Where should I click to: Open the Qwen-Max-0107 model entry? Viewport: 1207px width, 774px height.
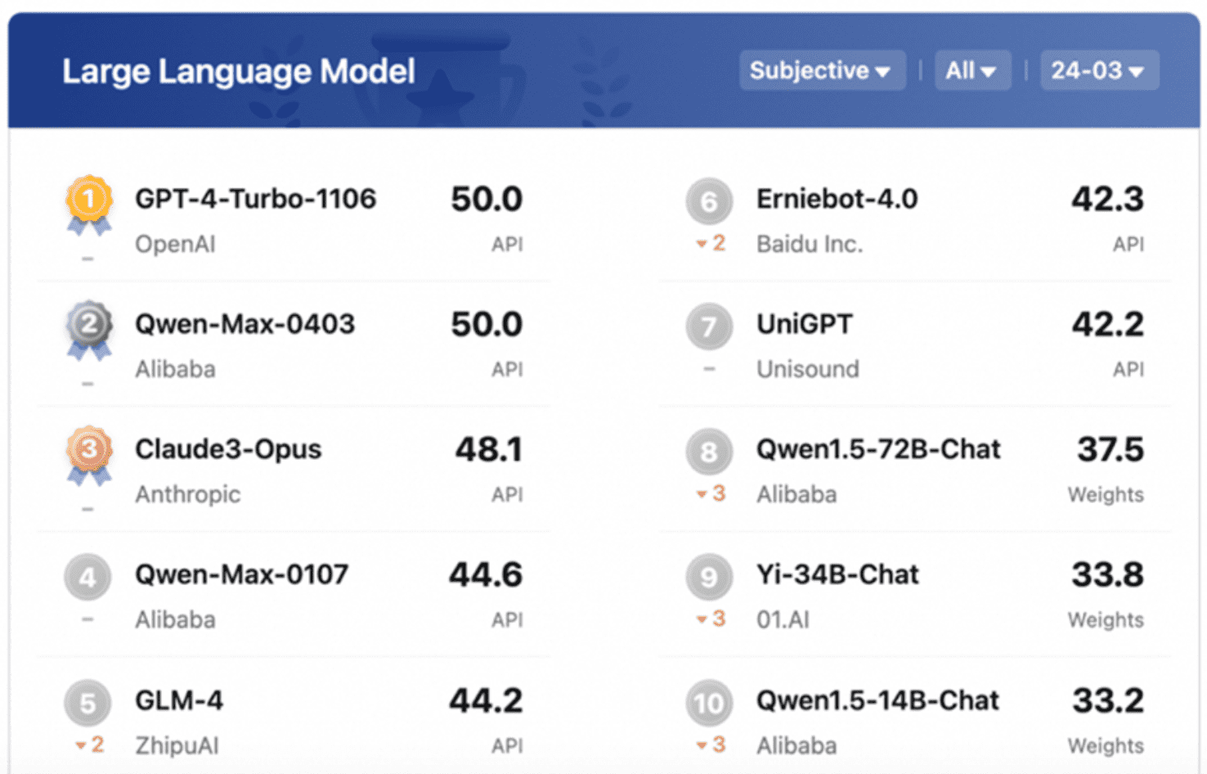click(x=241, y=574)
